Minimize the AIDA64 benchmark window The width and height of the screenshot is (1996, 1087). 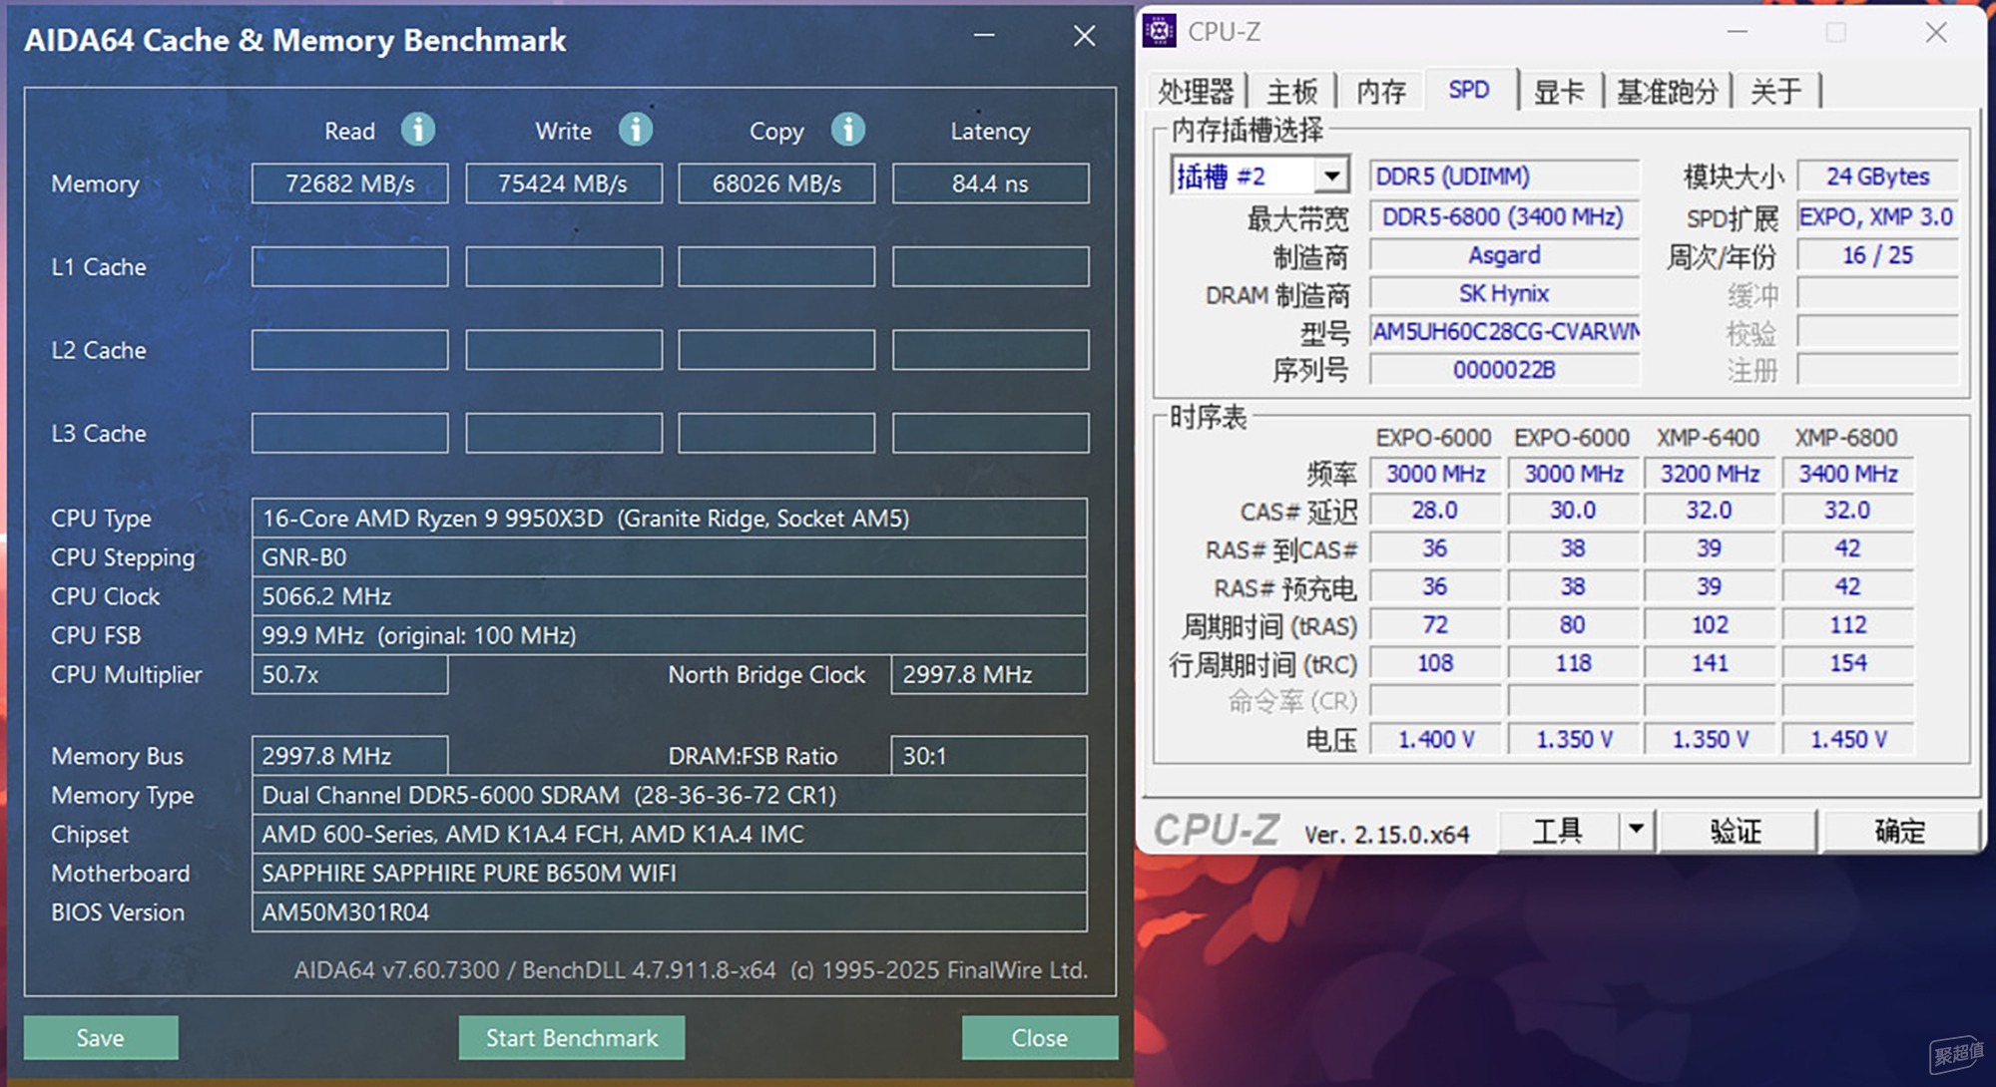984,36
